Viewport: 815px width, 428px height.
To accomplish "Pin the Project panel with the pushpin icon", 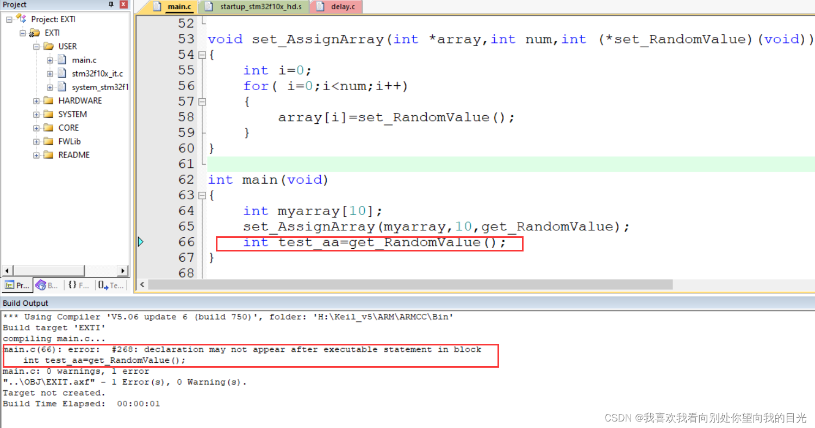I will pyautogui.click(x=111, y=5).
